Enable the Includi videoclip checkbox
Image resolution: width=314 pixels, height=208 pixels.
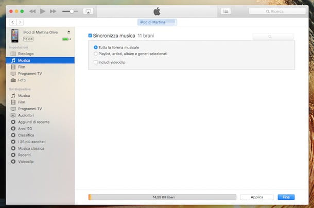tap(96, 62)
